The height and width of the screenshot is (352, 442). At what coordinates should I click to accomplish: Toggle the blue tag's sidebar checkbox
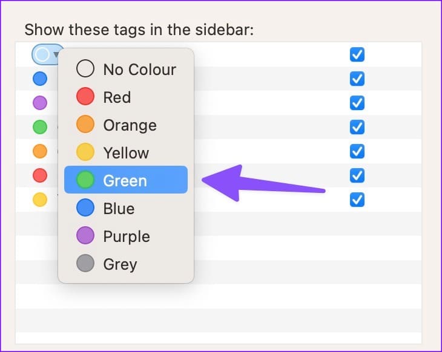(357, 79)
